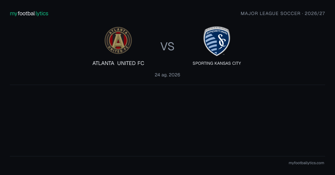Click the 'ATLANTA UNITED FC' team name
The height and width of the screenshot is (175, 335).
click(x=118, y=63)
